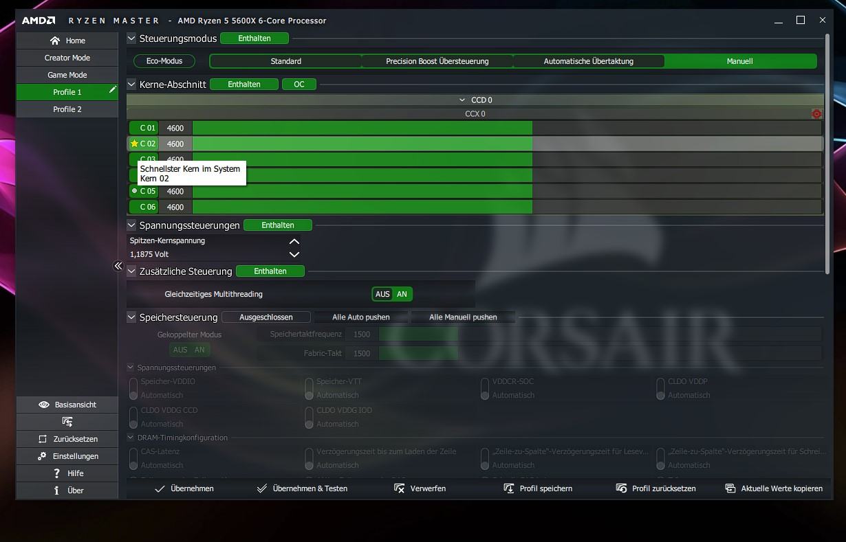Collapse the sidebar with double-chevron icon

[x=118, y=266]
